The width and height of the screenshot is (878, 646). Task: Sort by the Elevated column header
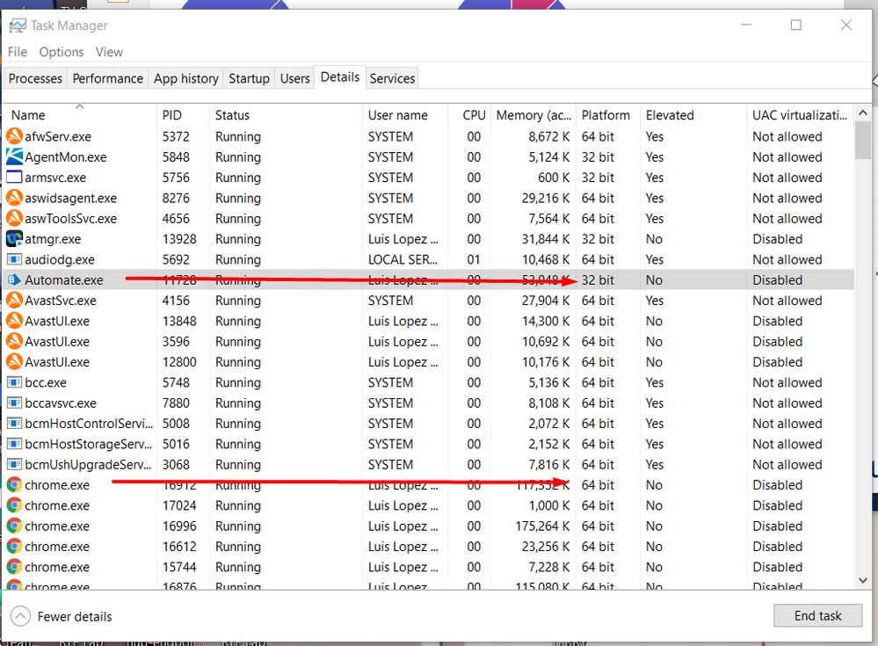[693, 115]
